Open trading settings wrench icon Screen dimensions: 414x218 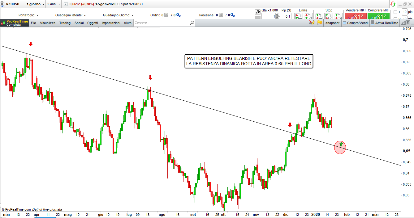coord(257,12)
